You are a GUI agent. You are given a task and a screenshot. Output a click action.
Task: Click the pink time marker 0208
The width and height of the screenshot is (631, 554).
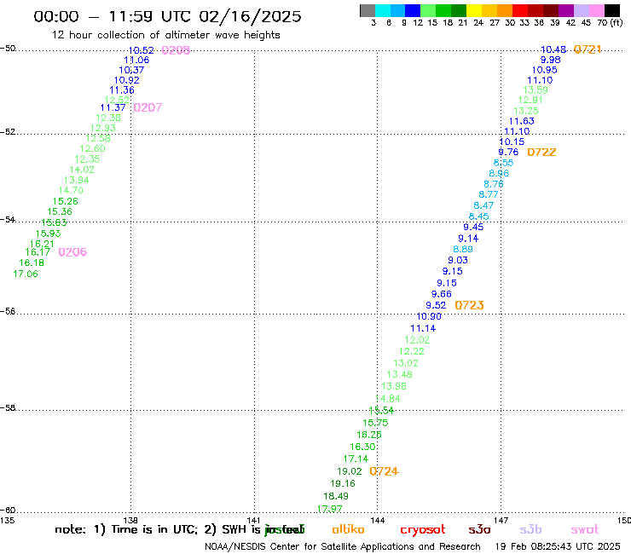point(176,50)
